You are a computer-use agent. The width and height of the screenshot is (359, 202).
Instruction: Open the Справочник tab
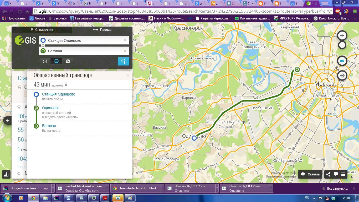pyautogui.click(x=42, y=30)
